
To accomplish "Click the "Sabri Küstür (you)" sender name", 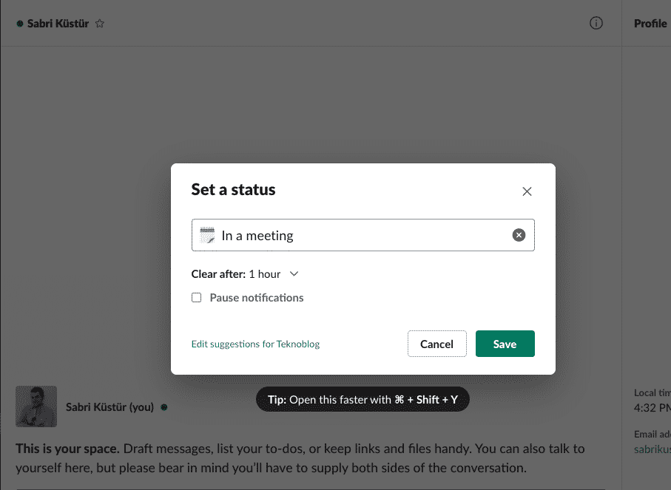I will click(x=111, y=406).
